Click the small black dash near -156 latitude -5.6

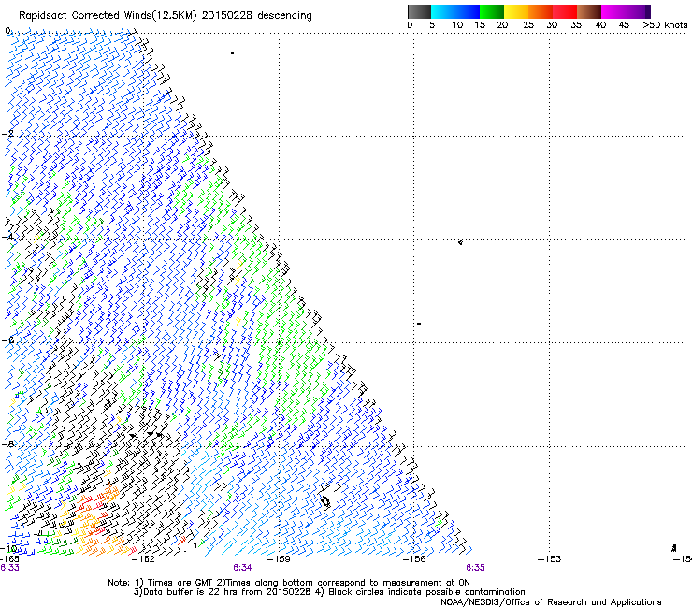(x=419, y=324)
